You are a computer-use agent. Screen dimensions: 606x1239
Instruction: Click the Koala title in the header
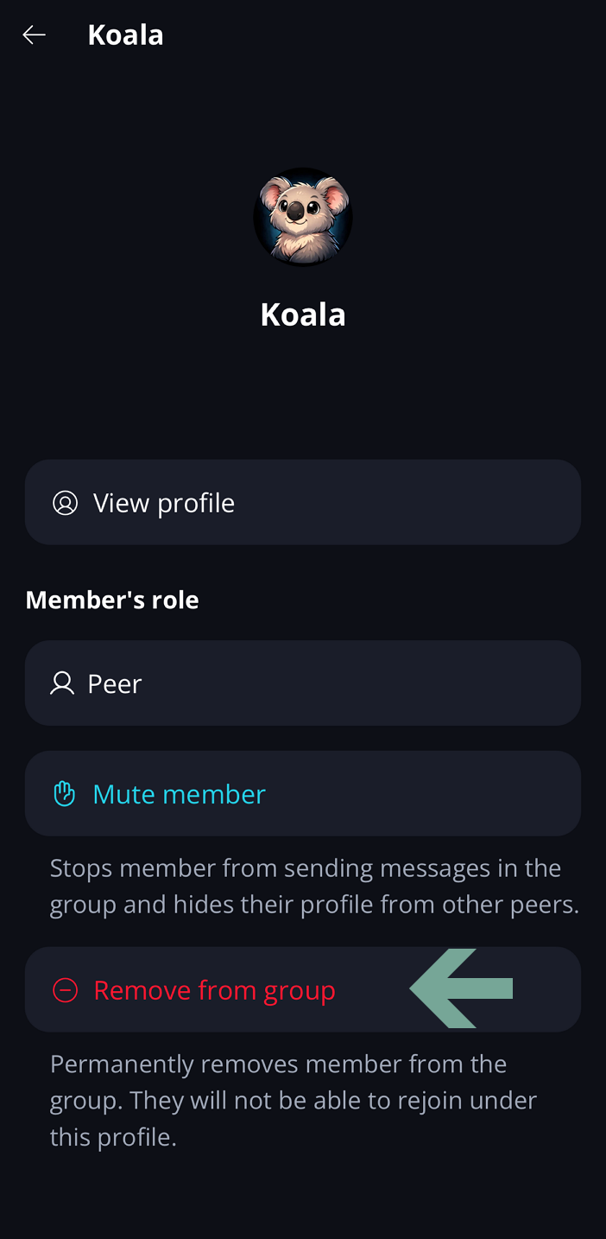pyautogui.click(x=125, y=35)
